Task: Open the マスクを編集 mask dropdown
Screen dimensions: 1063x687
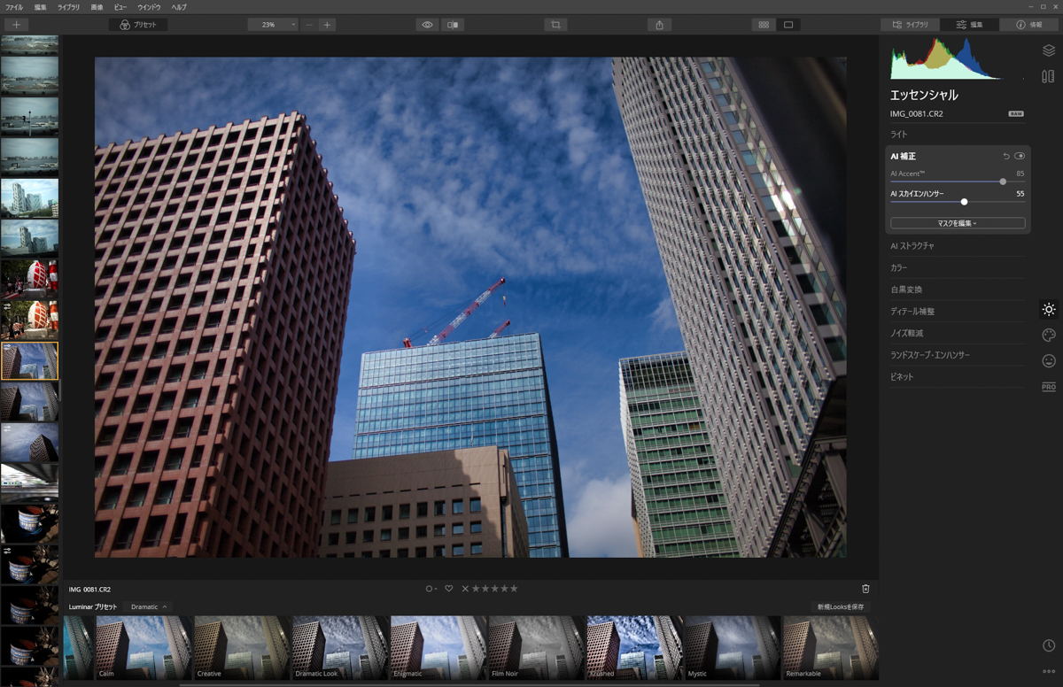Action: (958, 223)
